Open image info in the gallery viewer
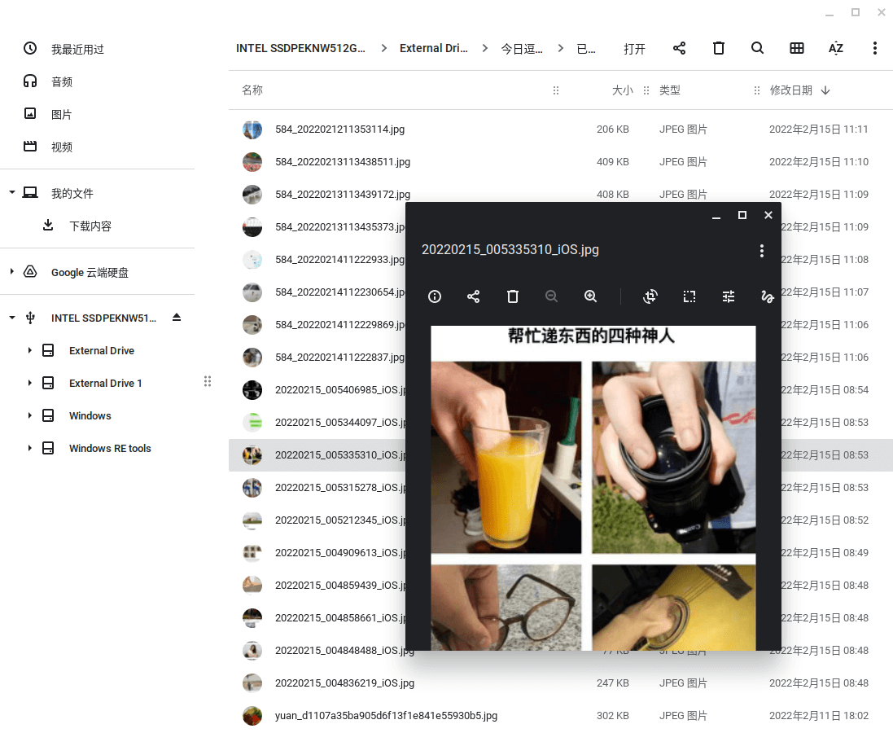Image resolution: width=893 pixels, height=733 pixels. (x=434, y=296)
